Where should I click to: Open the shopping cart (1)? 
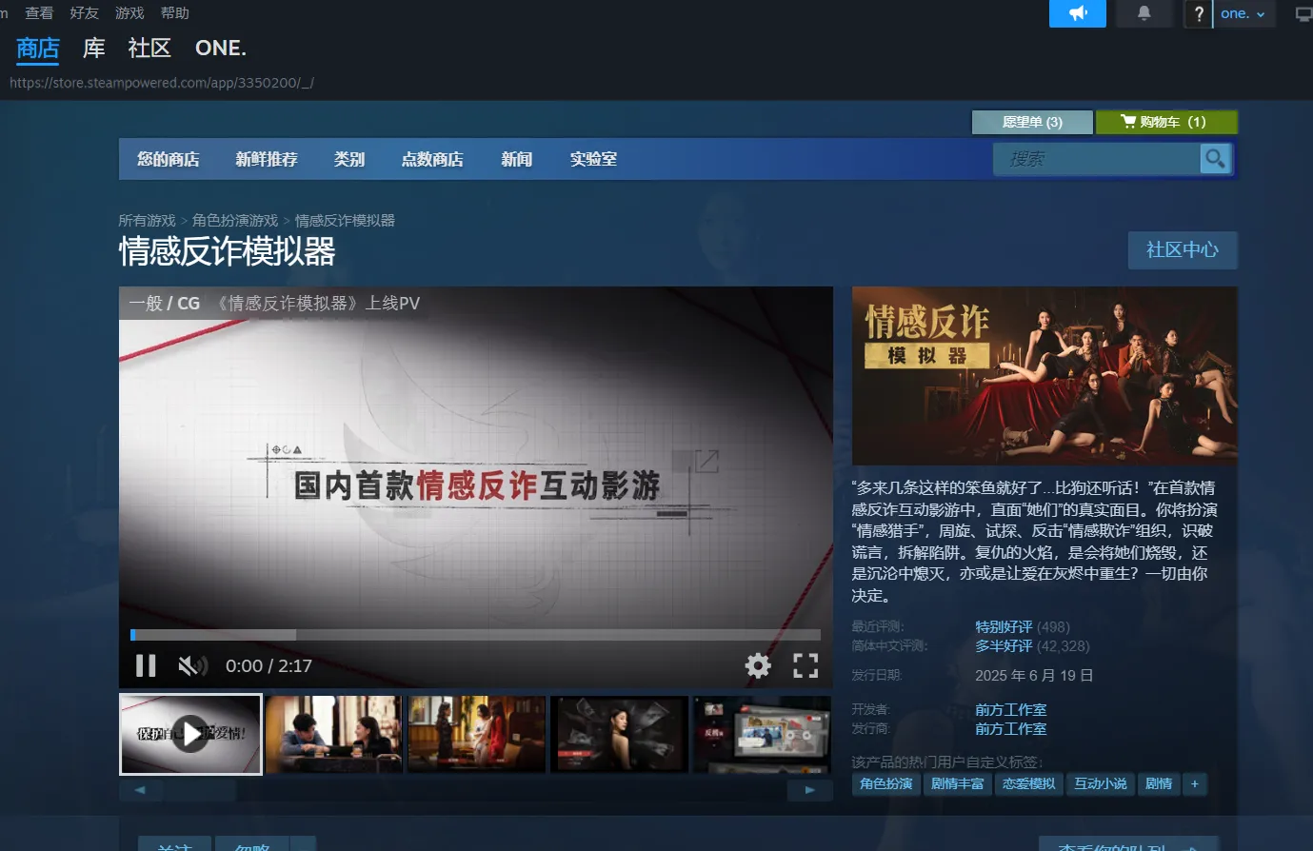[x=1165, y=122]
